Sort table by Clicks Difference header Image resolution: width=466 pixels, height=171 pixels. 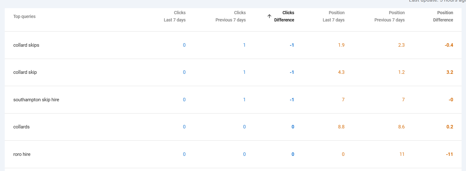click(284, 16)
